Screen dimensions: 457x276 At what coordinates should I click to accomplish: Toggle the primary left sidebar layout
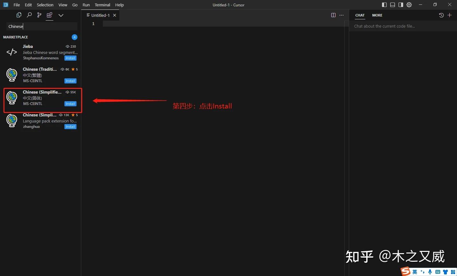(384, 5)
